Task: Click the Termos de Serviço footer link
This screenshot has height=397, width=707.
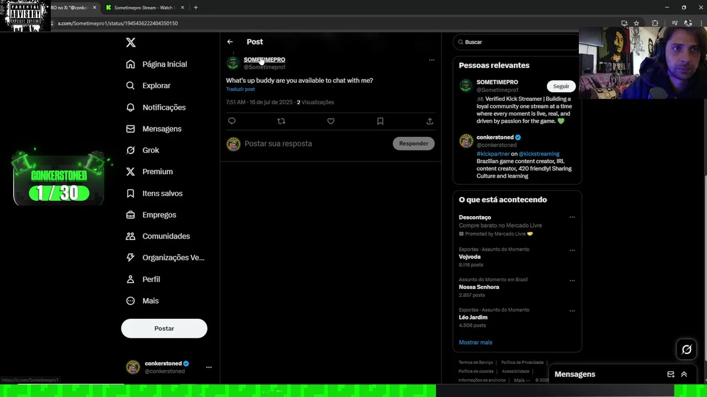Action: coord(476,362)
